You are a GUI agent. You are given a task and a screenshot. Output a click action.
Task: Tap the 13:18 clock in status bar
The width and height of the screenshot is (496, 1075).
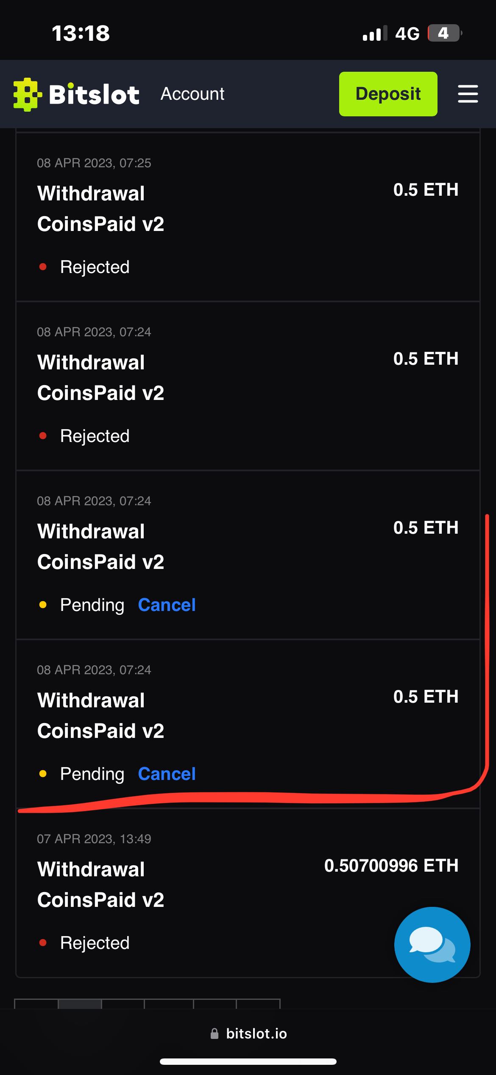pyautogui.click(x=81, y=33)
